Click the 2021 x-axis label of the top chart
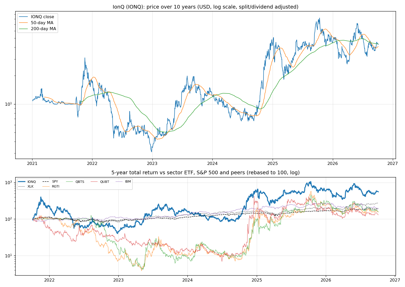 (x=32, y=164)
